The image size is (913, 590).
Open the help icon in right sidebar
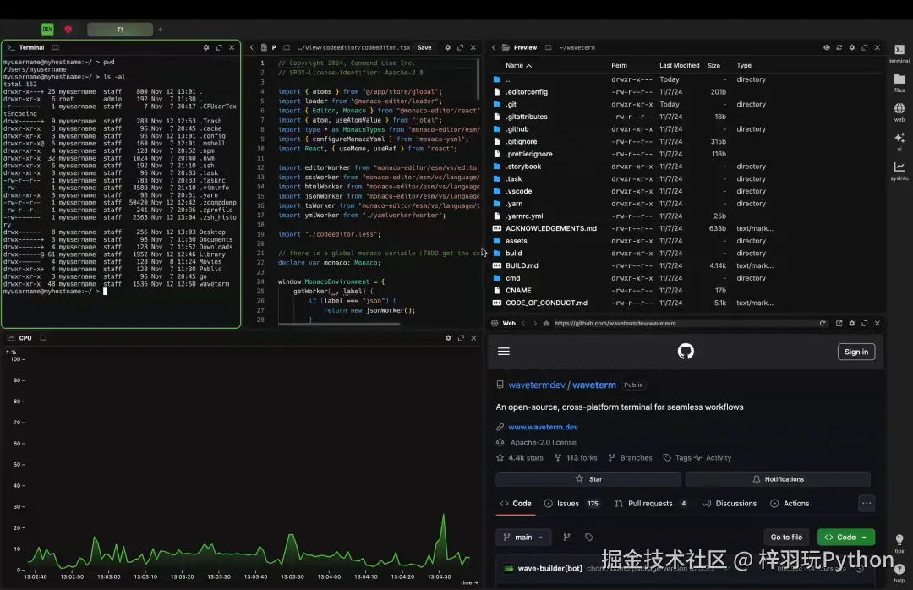899,572
